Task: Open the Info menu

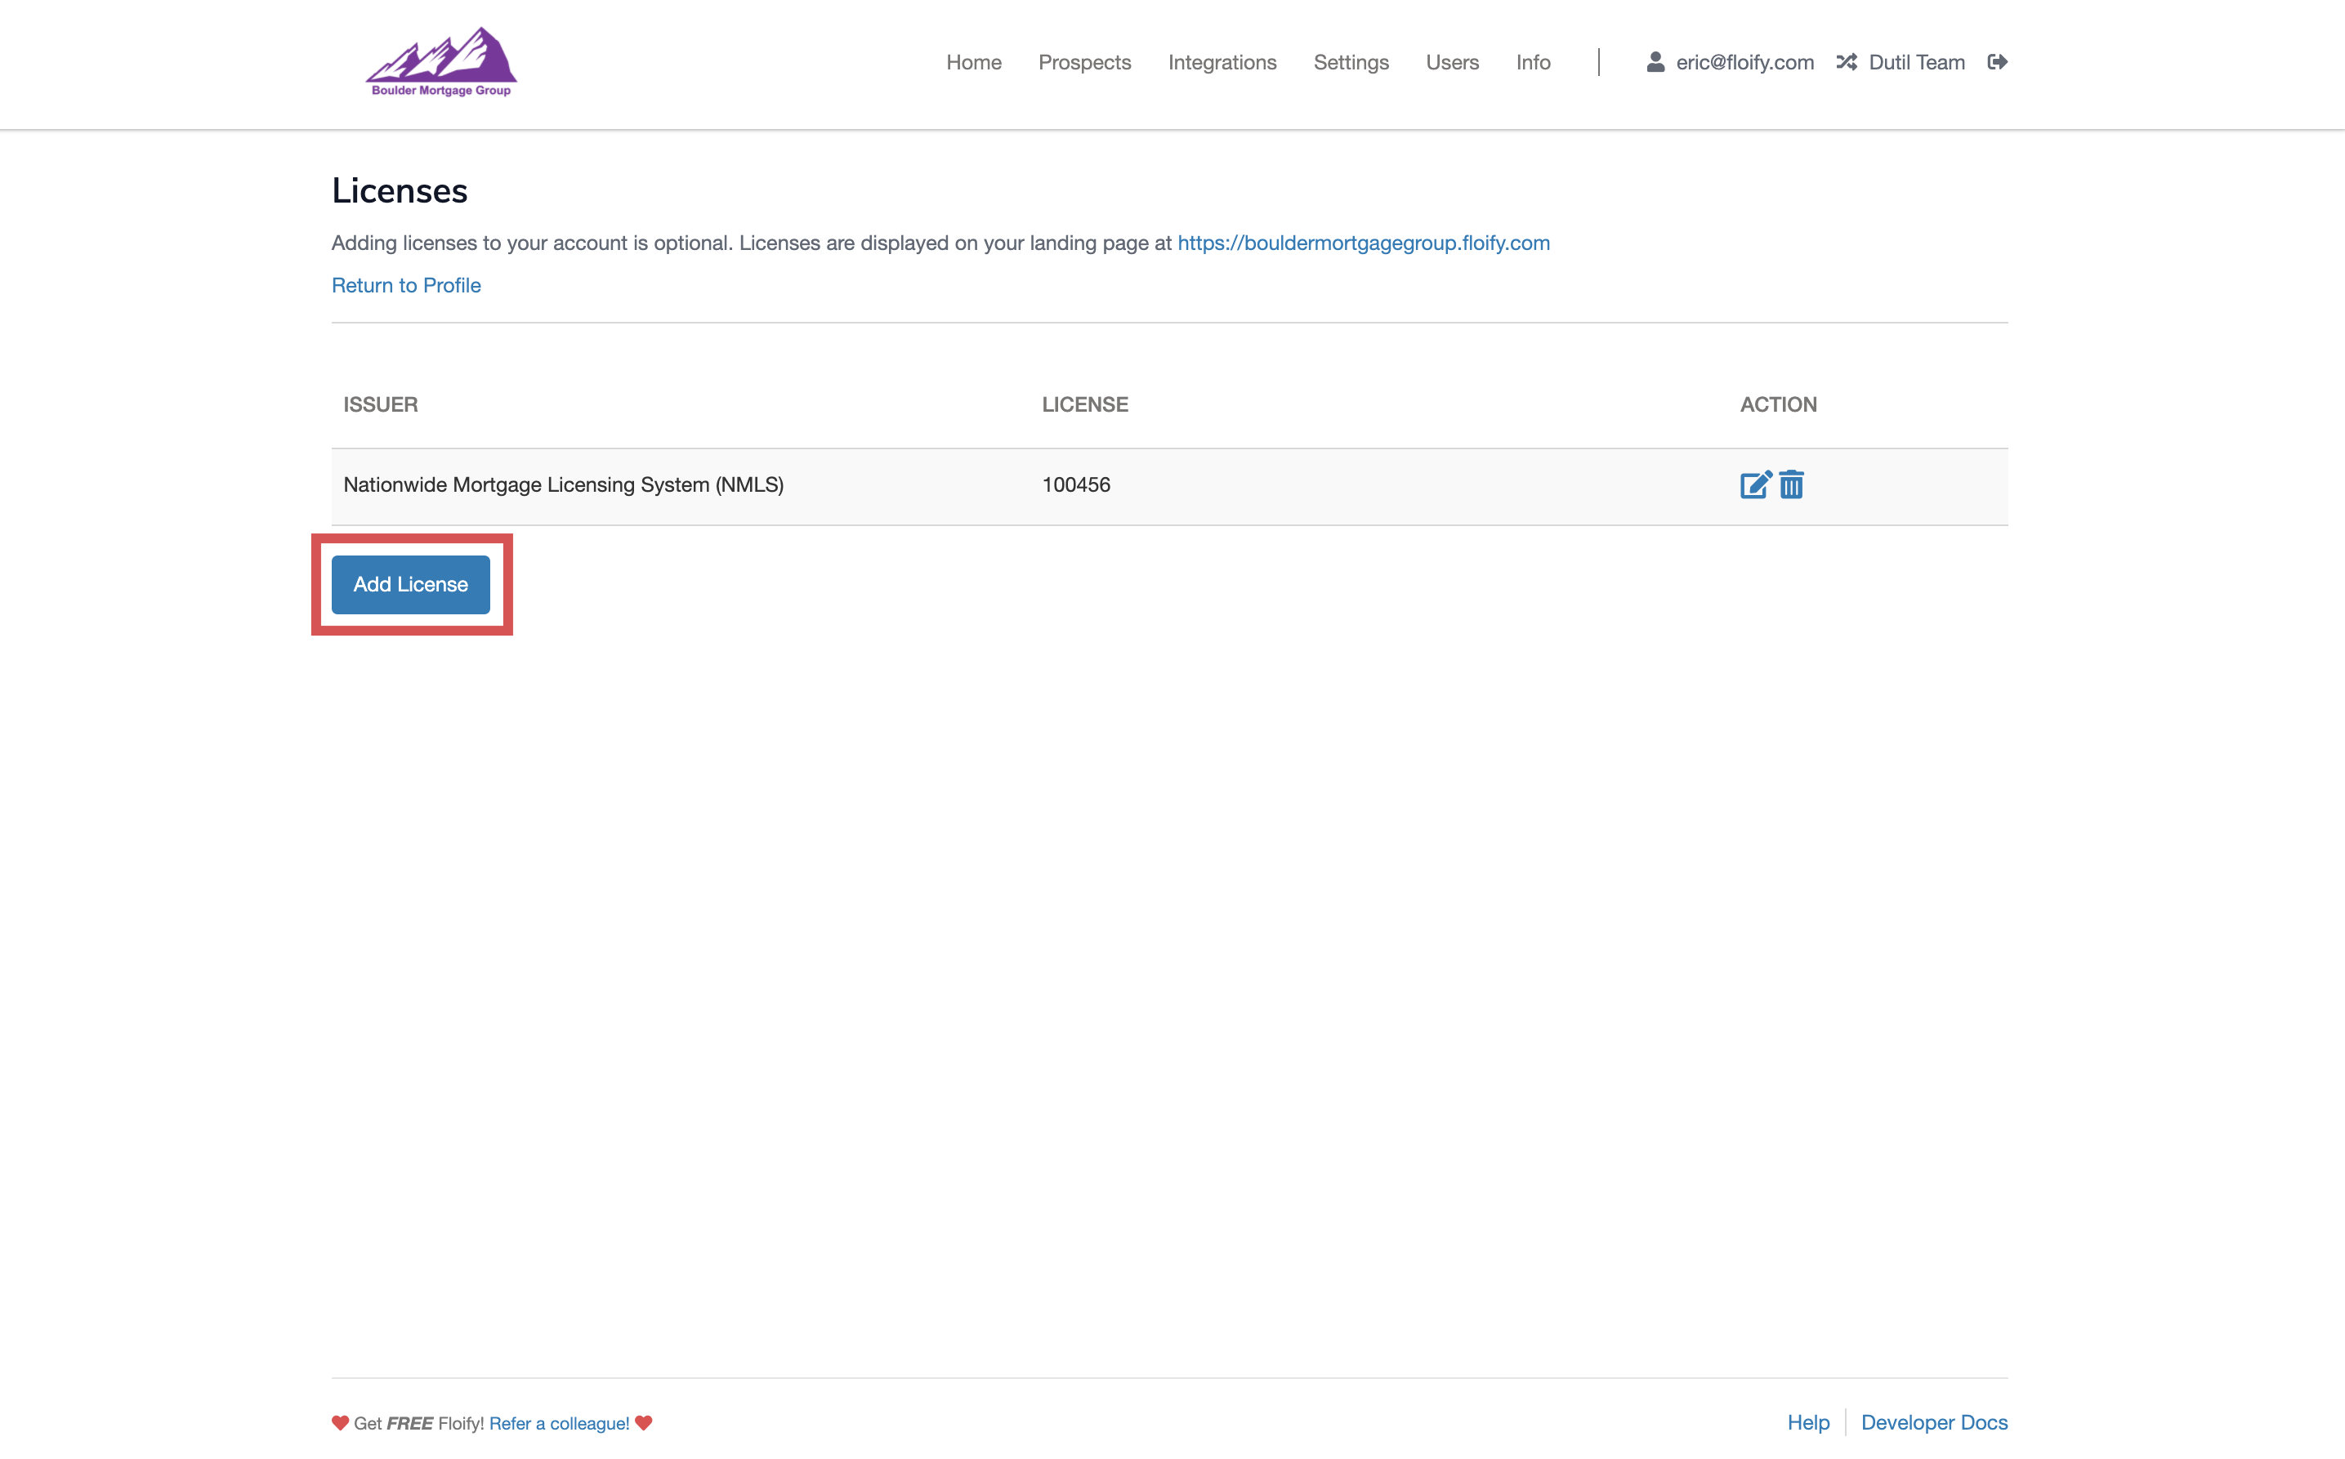Action: point(1534,62)
